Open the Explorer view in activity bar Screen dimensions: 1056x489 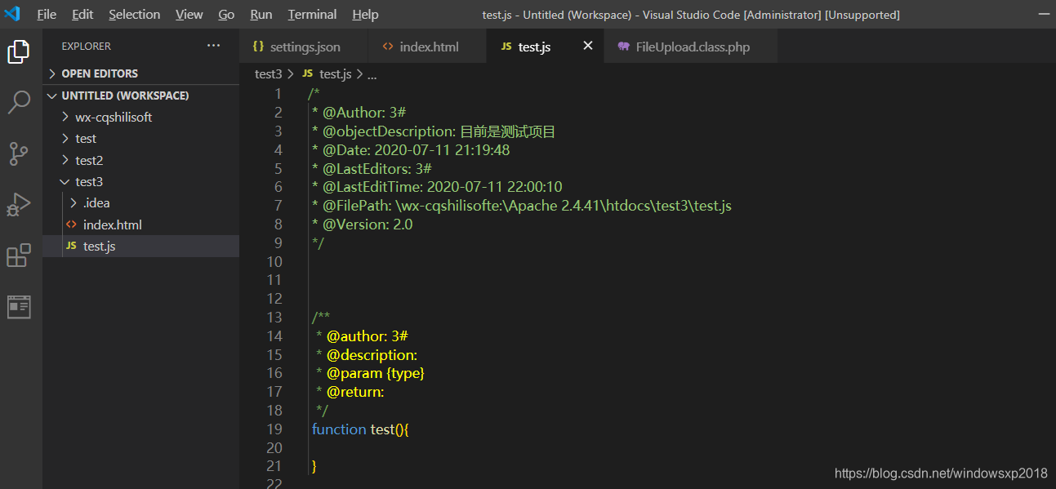19,52
